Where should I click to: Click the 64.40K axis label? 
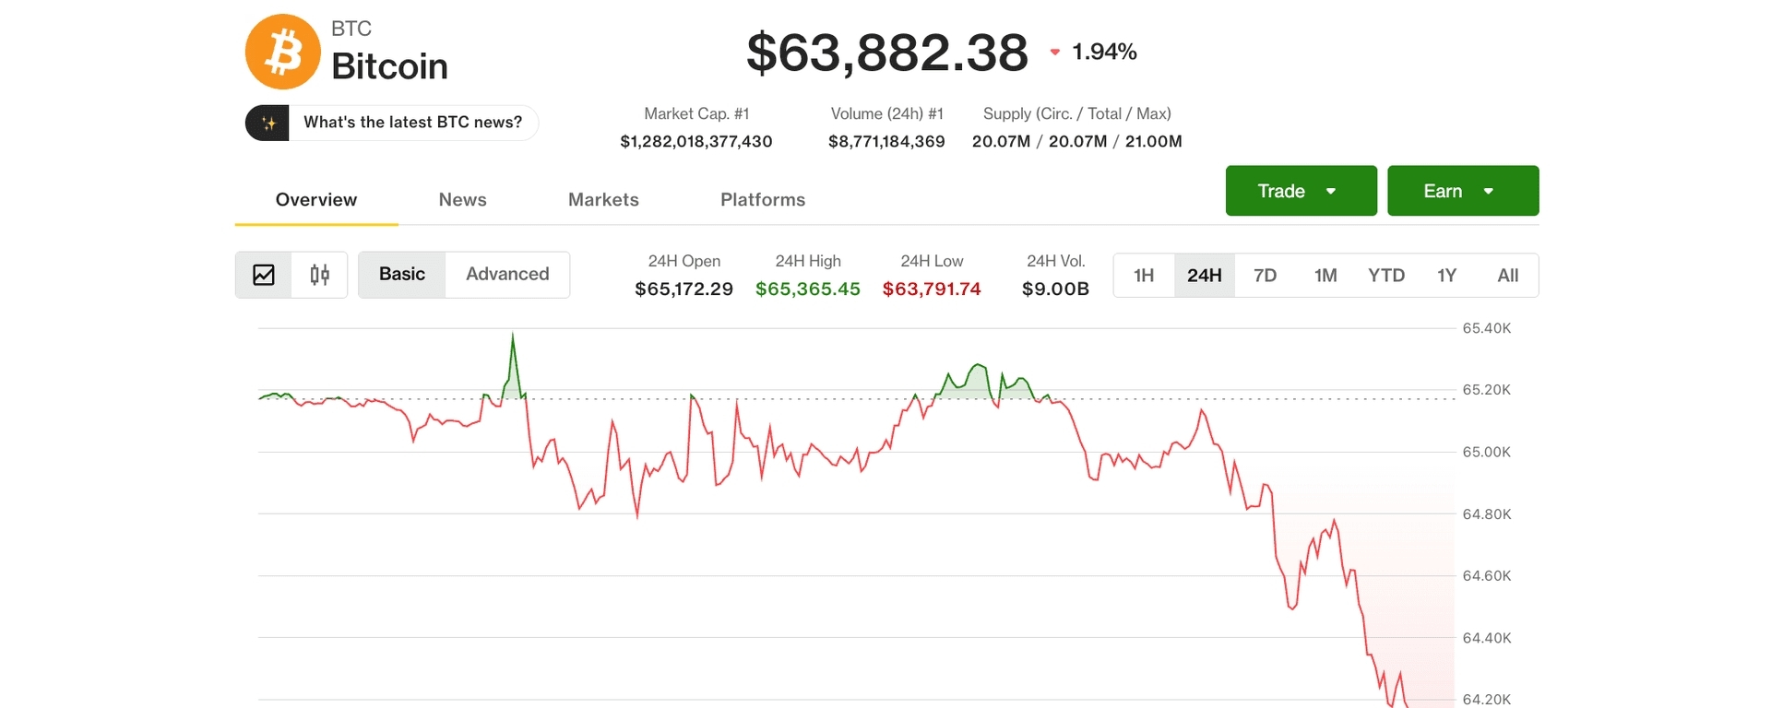1487,638
